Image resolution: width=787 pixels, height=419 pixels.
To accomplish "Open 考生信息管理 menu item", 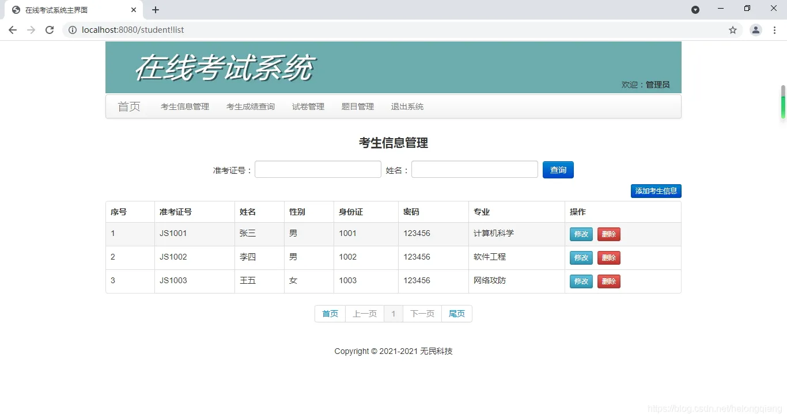I will (x=185, y=106).
